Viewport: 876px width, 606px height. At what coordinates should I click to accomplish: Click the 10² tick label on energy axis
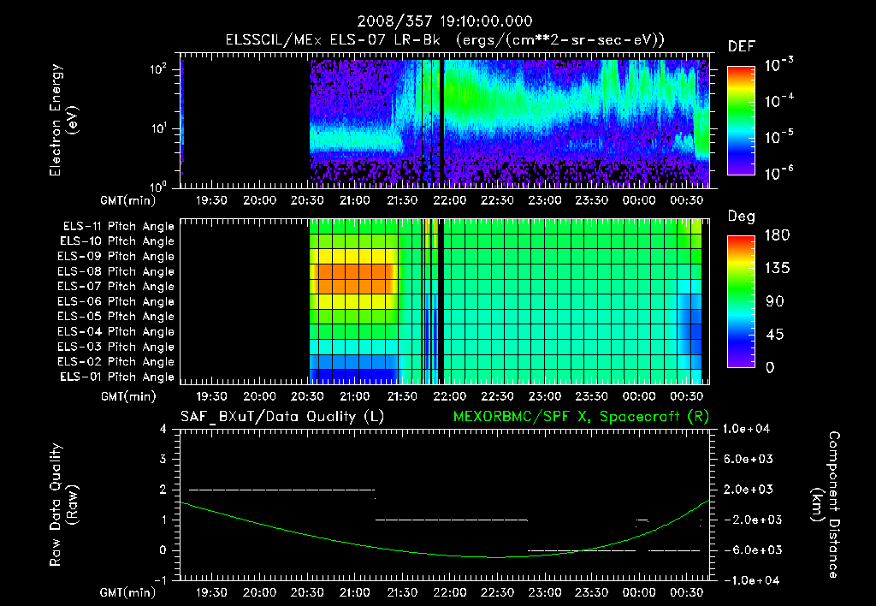tap(158, 70)
